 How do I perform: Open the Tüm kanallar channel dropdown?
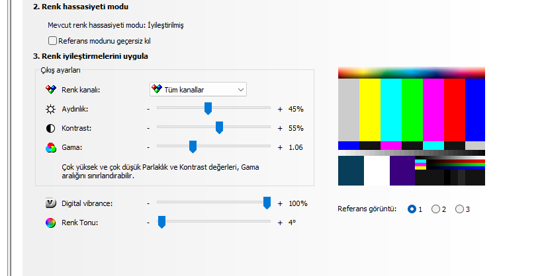[198, 89]
